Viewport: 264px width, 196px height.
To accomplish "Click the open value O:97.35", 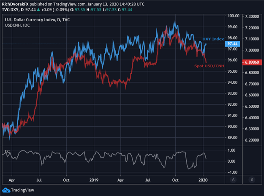I will [78, 10].
